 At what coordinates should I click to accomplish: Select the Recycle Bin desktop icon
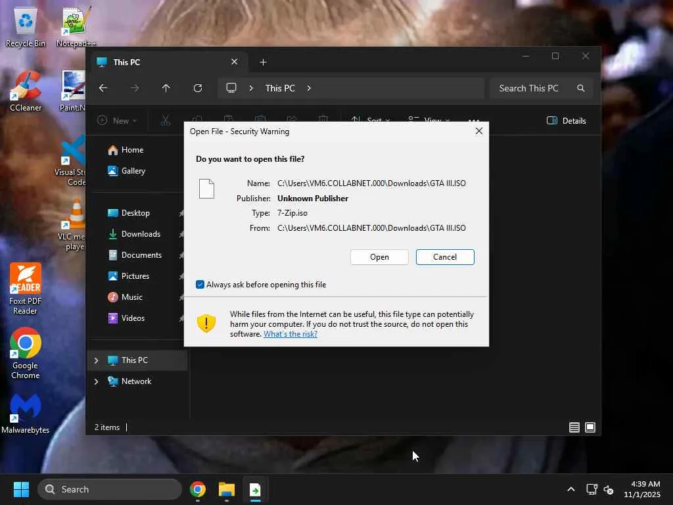point(26,27)
